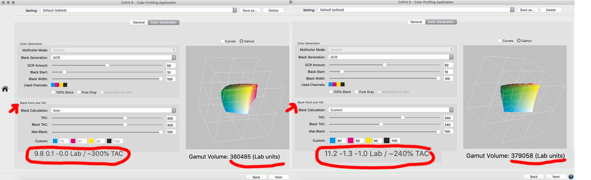Click Black TAC field showing 240
Viewport: 591px width, 180px height.
pos(448,124)
